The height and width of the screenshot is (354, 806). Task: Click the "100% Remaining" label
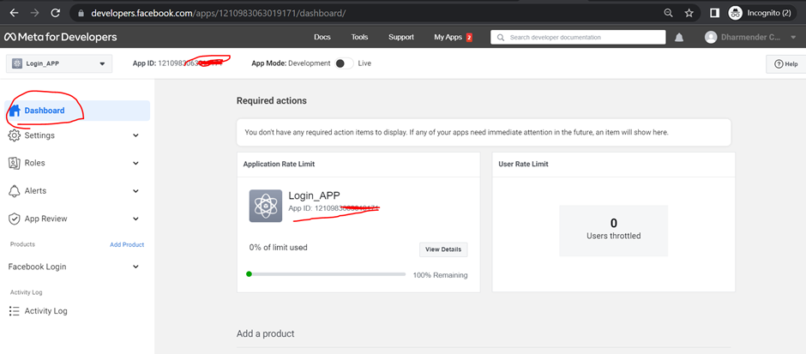coord(440,275)
